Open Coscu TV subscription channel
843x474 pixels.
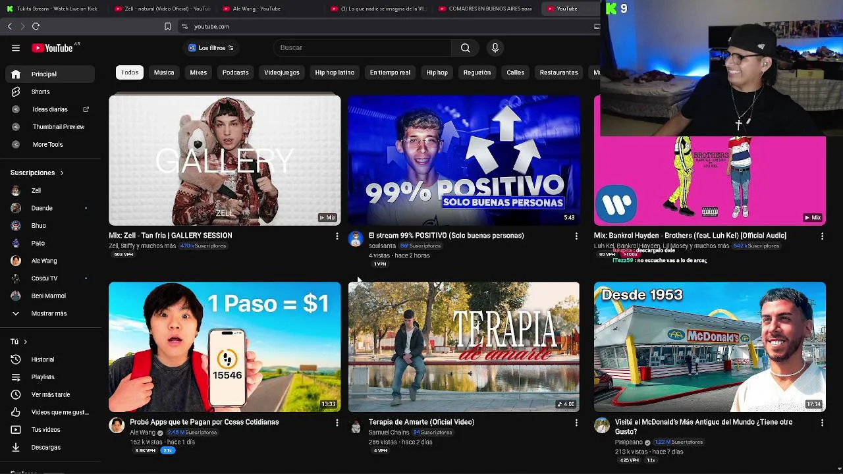click(50, 278)
